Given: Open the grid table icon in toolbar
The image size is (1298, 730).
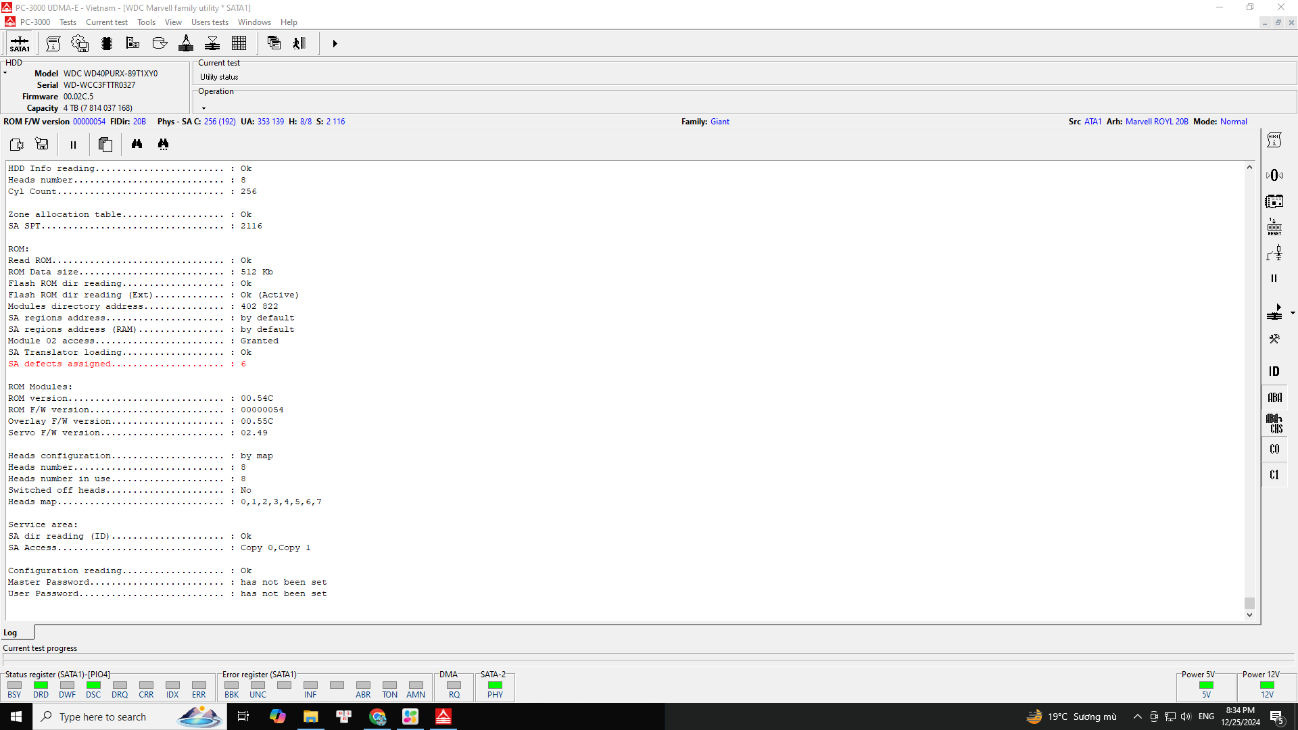Looking at the screenshot, I should pos(239,43).
